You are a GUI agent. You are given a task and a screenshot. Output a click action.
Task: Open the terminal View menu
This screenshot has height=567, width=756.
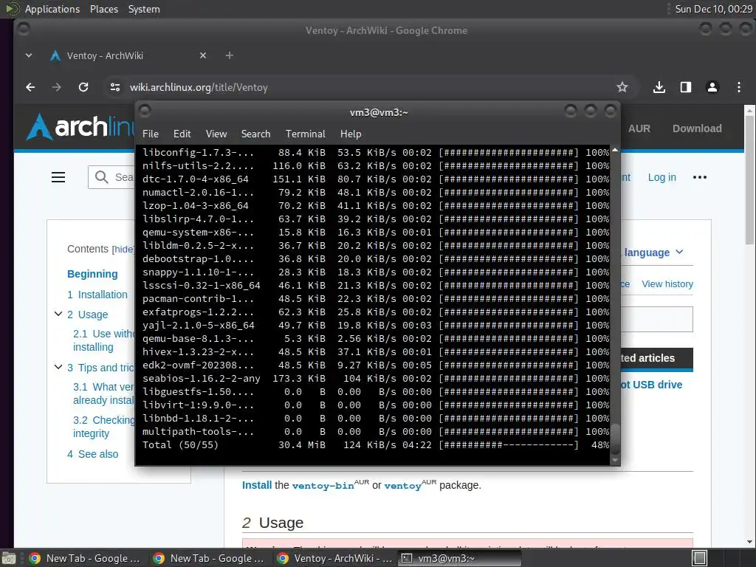(x=216, y=134)
